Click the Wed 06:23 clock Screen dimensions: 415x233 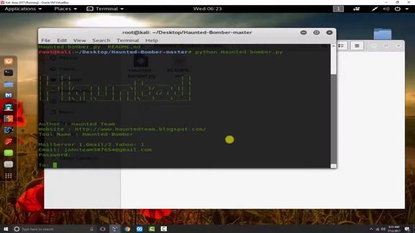(x=207, y=8)
